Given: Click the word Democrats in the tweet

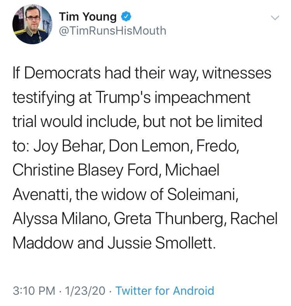Looking at the screenshot, I should pos(62,73).
